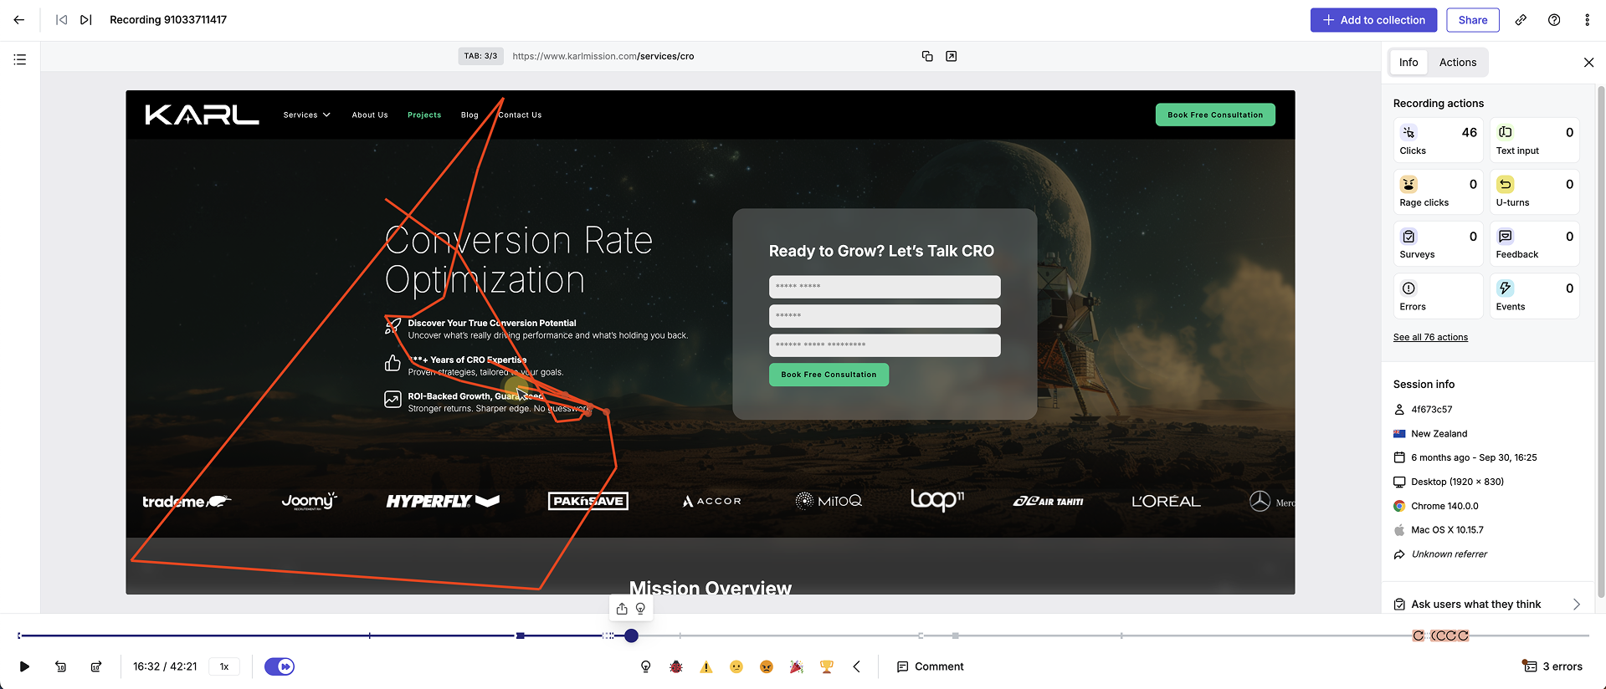Expand Ask users what they think
The image size is (1606, 689).
pyautogui.click(x=1486, y=604)
